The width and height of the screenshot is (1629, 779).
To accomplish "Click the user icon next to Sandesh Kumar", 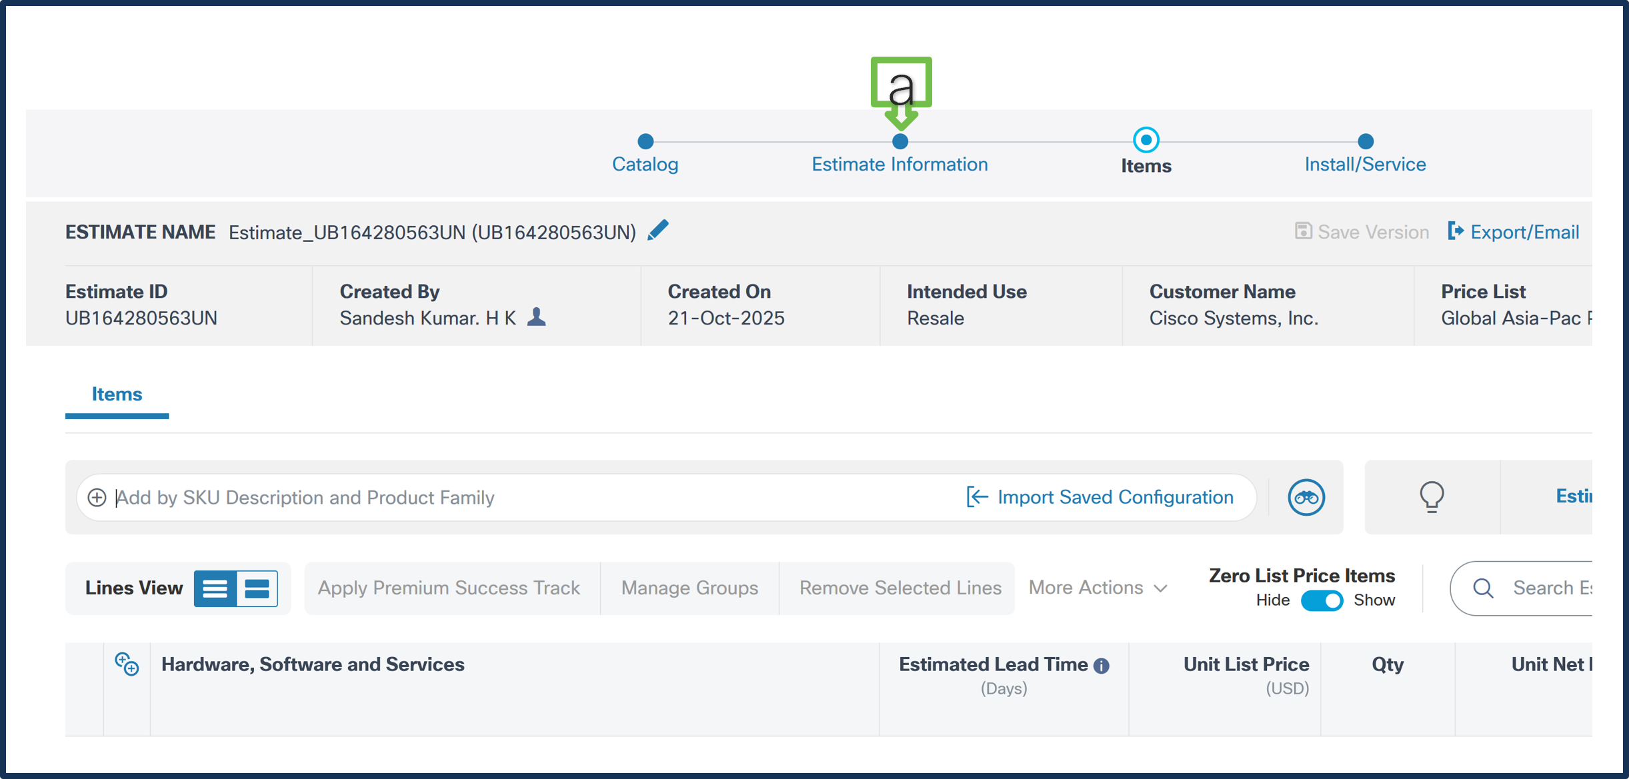I will pos(537,318).
